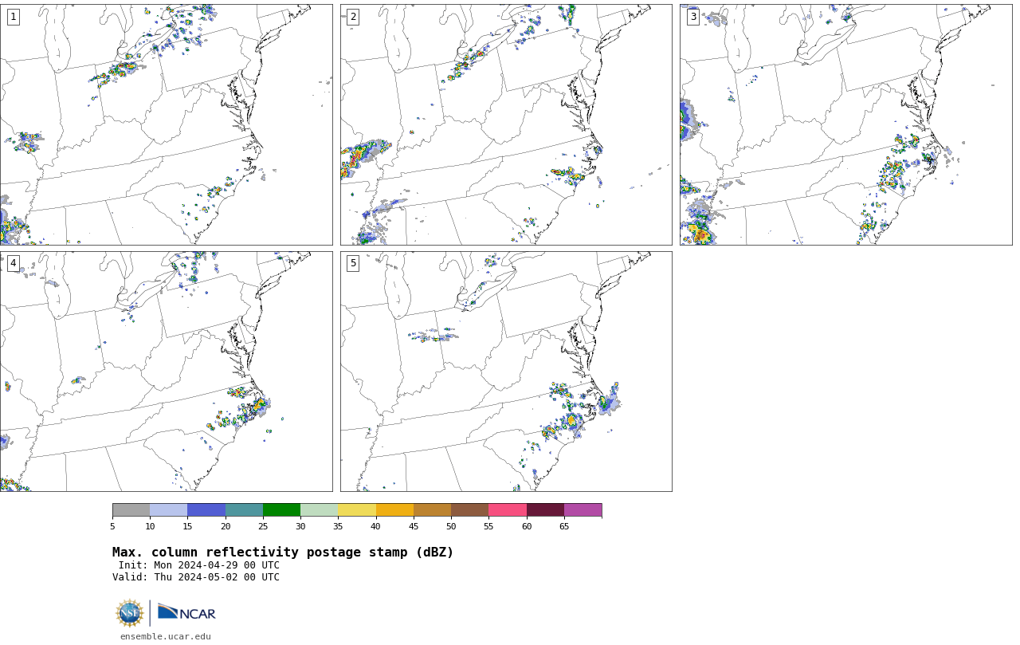Click the light lavender 10-15 dBZ swatch

click(x=168, y=510)
